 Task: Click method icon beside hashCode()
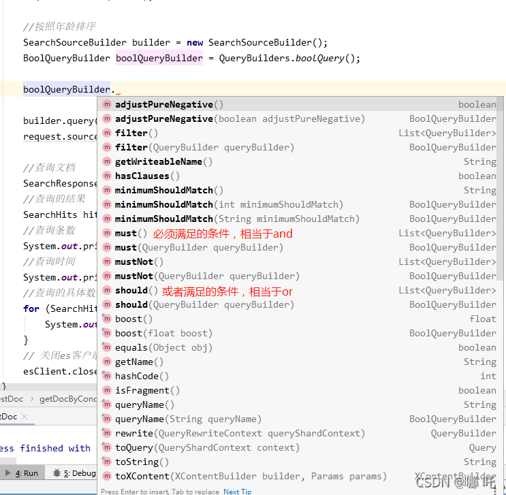point(107,376)
